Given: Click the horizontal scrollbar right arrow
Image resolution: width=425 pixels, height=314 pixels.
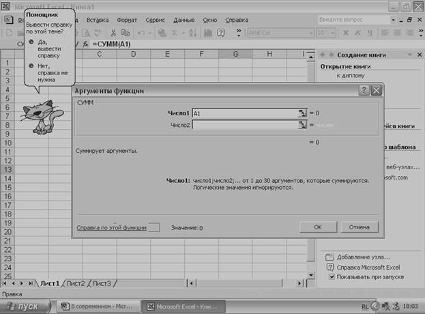Looking at the screenshot, I should click(x=299, y=283).
